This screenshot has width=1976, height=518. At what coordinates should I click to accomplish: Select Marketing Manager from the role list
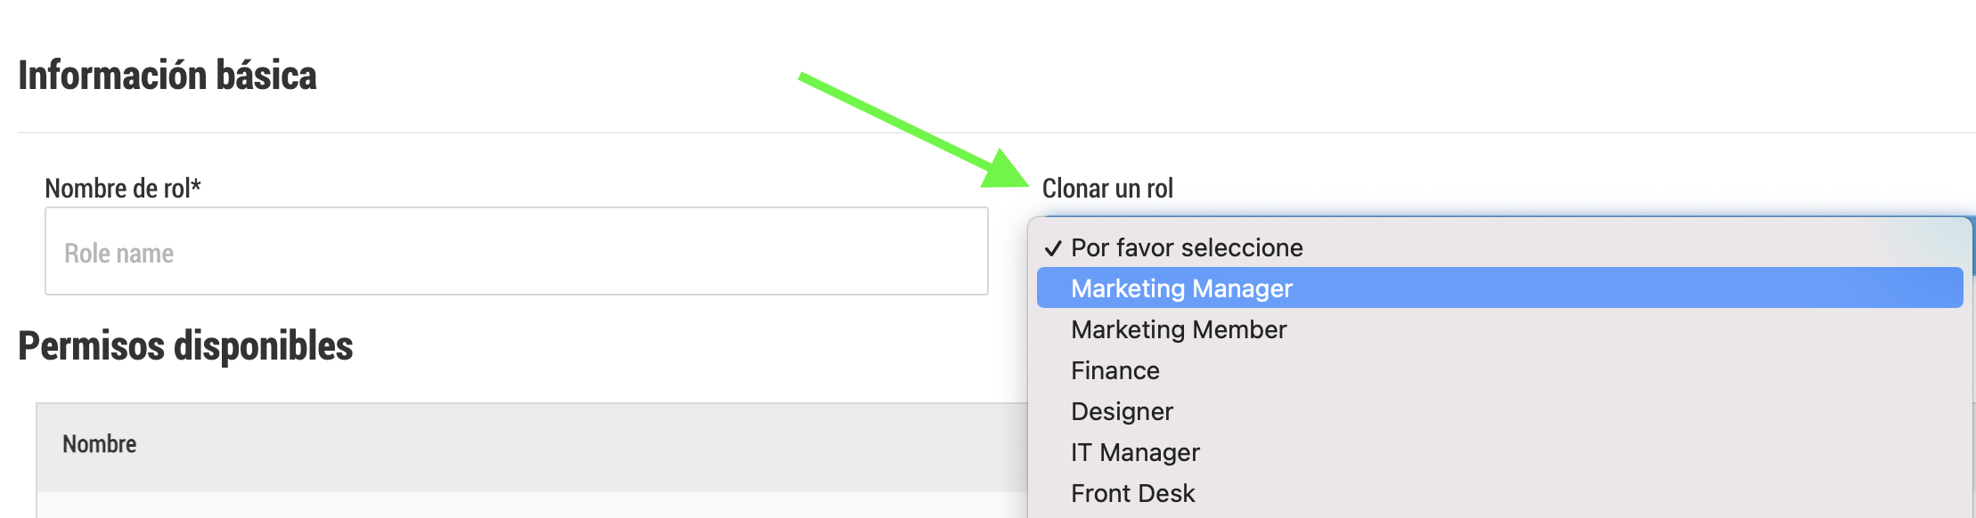click(x=1499, y=288)
